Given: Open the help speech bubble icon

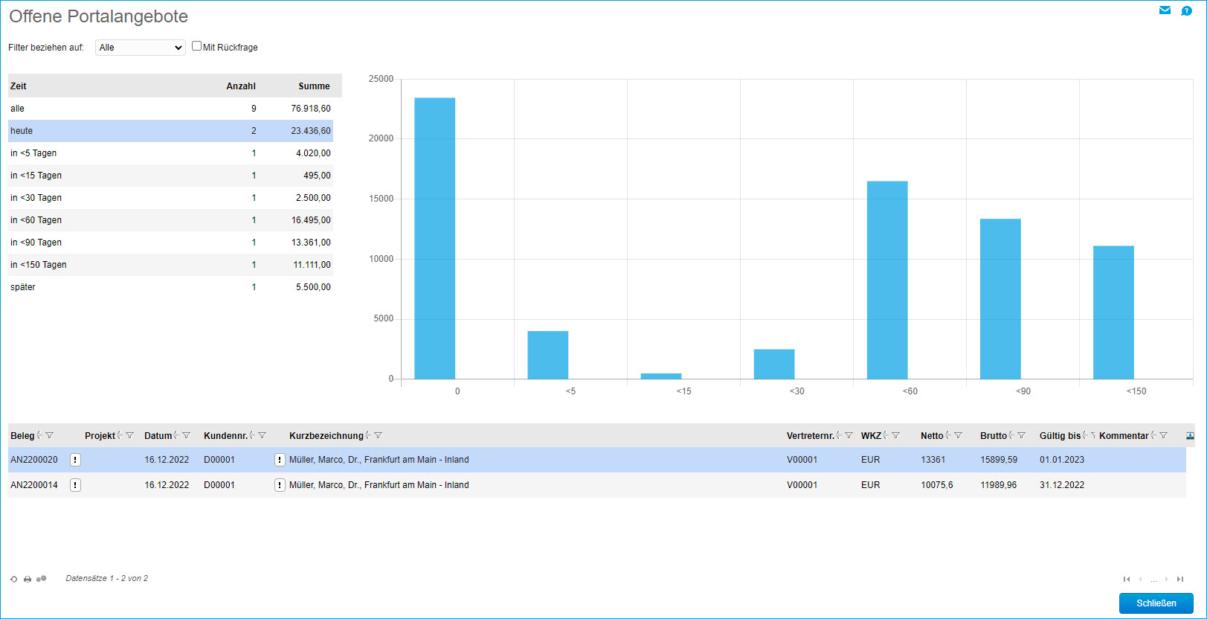Looking at the screenshot, I should coord(1186,10).
